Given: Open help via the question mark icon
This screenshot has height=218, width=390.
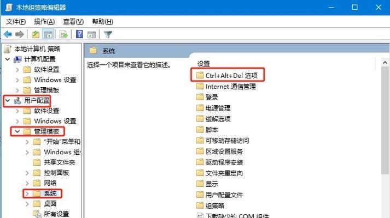Looking at the screenshot, I should click(x=80, y=34).
